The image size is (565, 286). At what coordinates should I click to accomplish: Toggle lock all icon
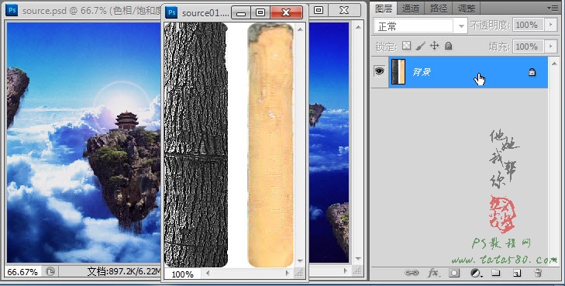(x=448, y=46)
